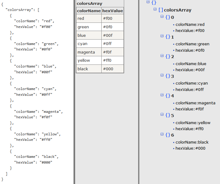
Task: Collapse array item 3 node
Action: coord(162,76)
